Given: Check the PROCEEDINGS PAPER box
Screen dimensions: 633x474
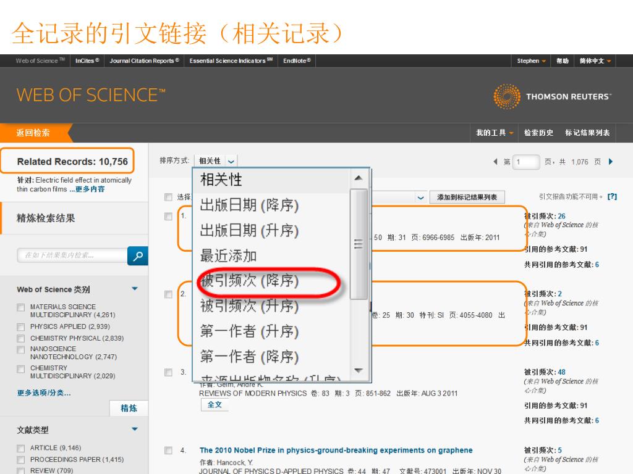Looking at the screenshot, I should coord(20,459).
